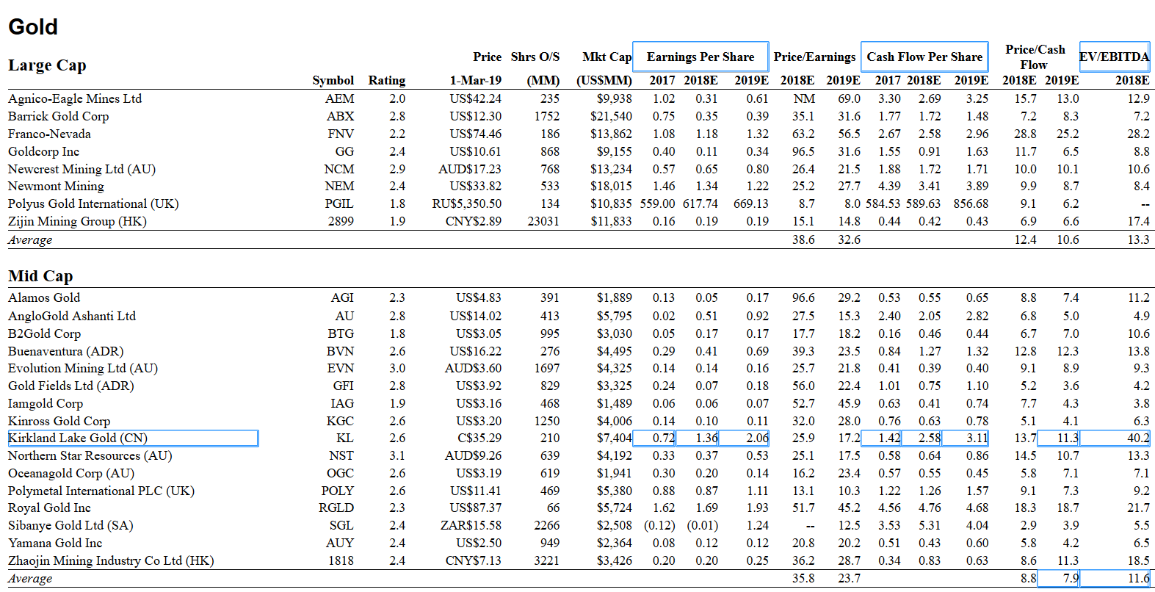Click Kirkland Lake Gold's EV/EBITDA value 40.2

coord(1137,438)
